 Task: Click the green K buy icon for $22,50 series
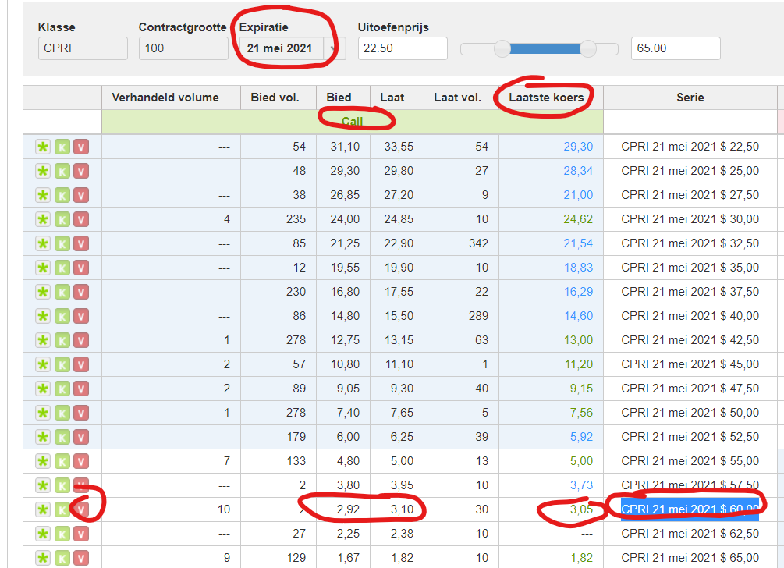[62, 147]
